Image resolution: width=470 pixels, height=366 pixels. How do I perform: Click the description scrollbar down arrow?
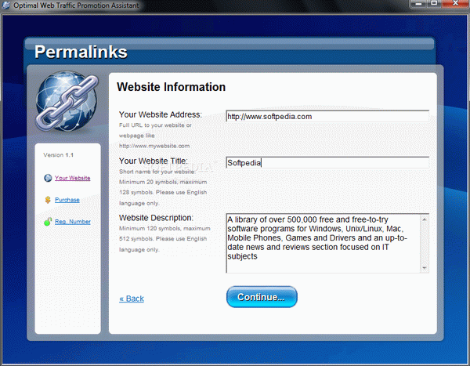(x=425, y=268)
